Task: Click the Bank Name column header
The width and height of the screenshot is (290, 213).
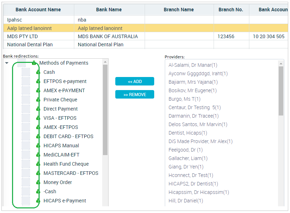Action: coord(109,10)
